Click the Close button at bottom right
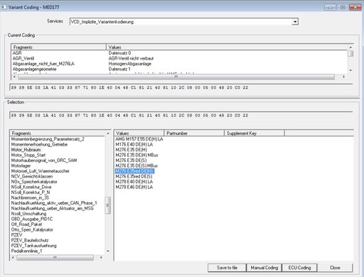Image resolution: width=364 pixels, height=277 pixels. point(335,268)
